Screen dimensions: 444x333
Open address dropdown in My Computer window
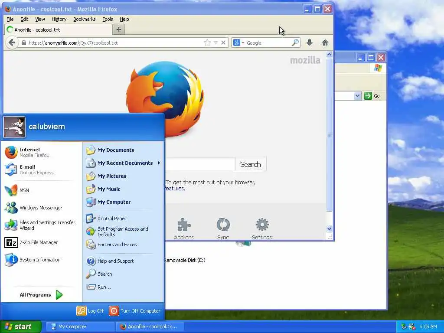tap(357, 96)
